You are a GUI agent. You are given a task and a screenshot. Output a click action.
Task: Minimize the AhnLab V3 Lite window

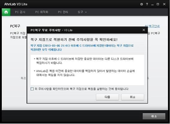point(152,4)
